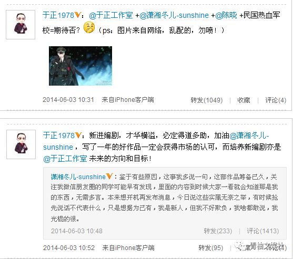The height and width of the screenshot is (259, 293).
Task: Click verified badge next to quoted 潇湘冬儿-sunshine
Action: pyautogui.click(x=109, y=176)
